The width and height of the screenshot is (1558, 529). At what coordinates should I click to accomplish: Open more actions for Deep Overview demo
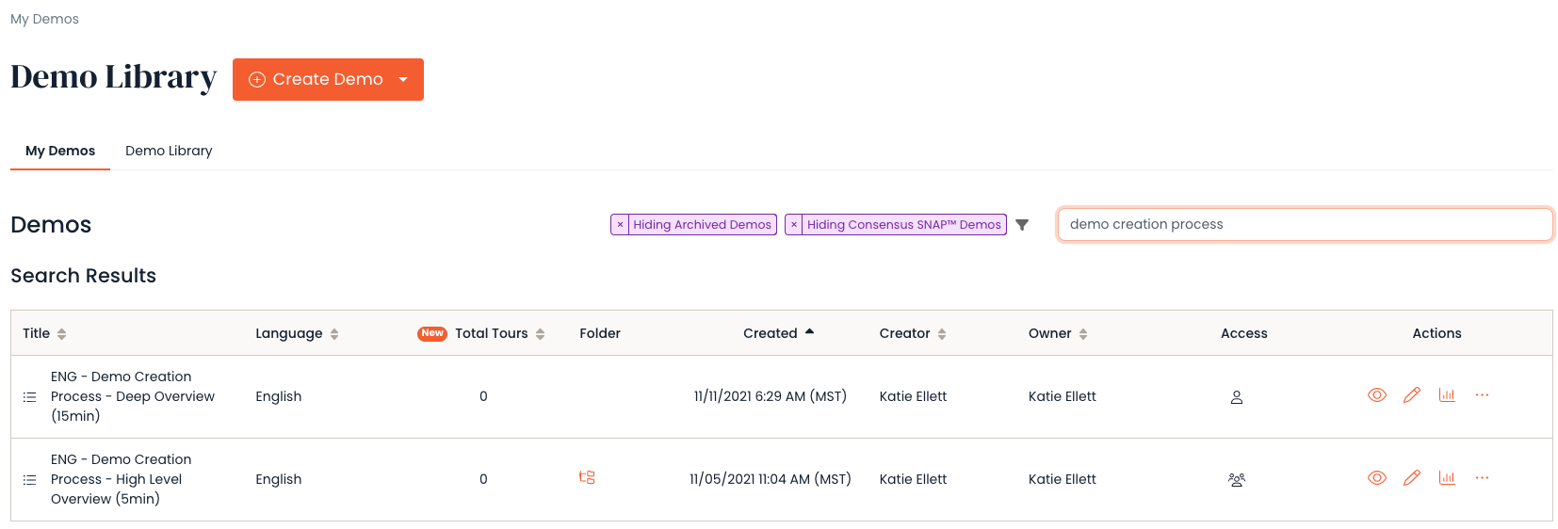[x=1482, y=395]
